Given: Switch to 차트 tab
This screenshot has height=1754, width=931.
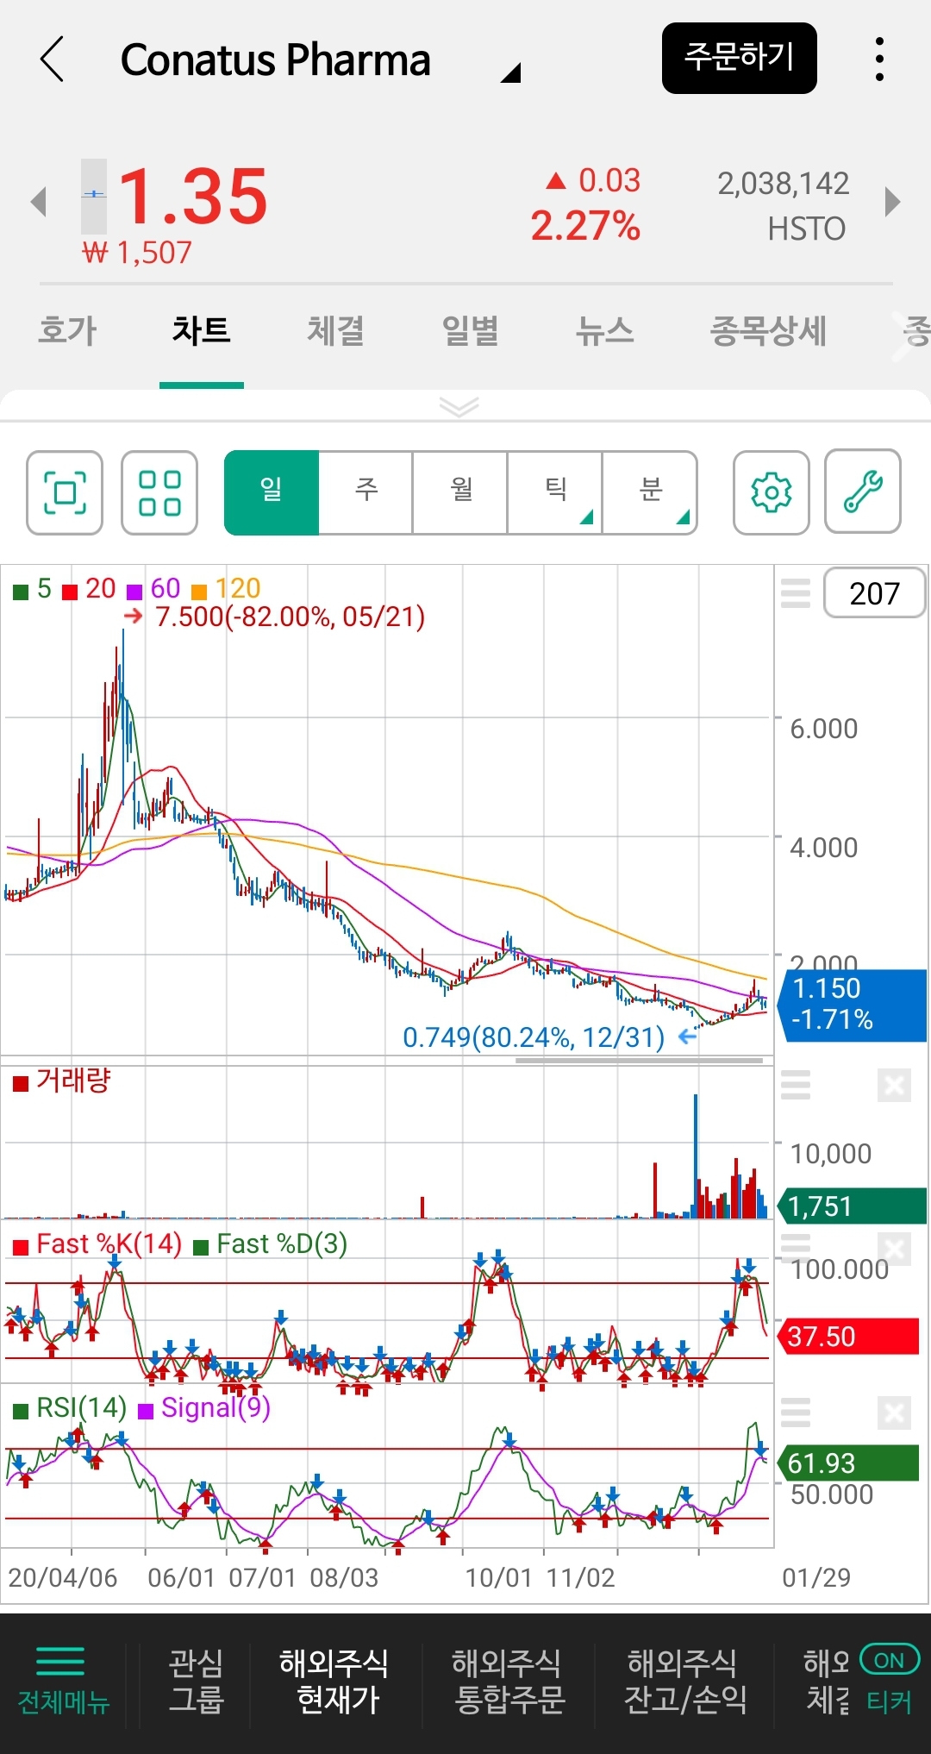Looking at the screenshot, I should pyautogui.click(x=201, y=331).
